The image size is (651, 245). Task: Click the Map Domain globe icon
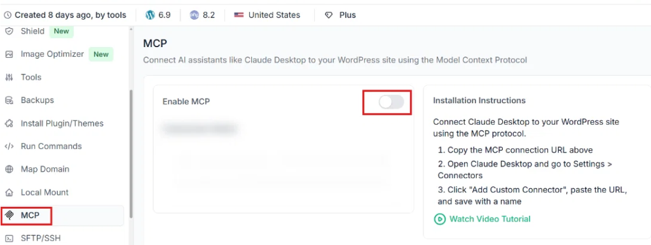point(9,169)
